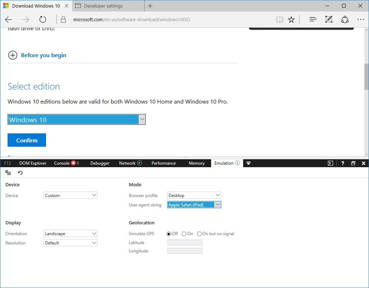Open the Console tab

(61, 163)
